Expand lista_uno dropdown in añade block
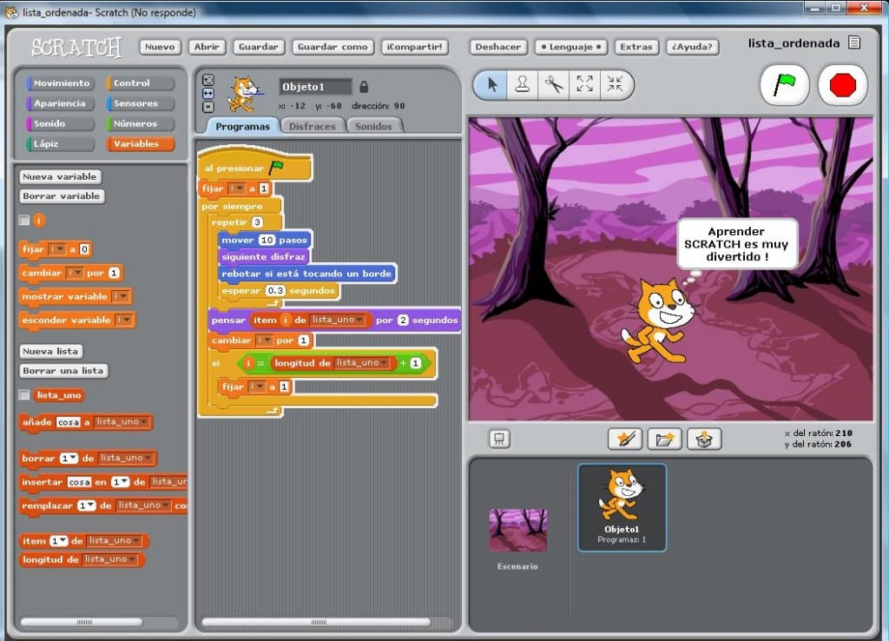889x641 pixels. [122, 422]
